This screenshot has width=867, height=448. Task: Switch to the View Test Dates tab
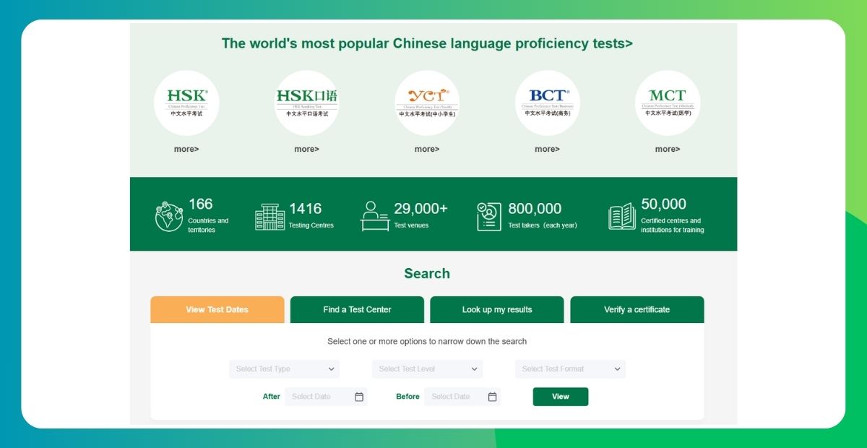217,310
